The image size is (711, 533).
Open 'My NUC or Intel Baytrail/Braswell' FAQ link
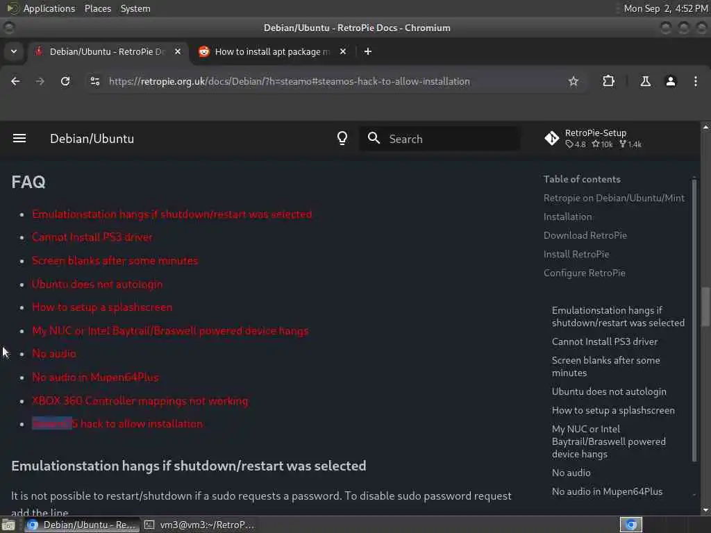[170, 331]
